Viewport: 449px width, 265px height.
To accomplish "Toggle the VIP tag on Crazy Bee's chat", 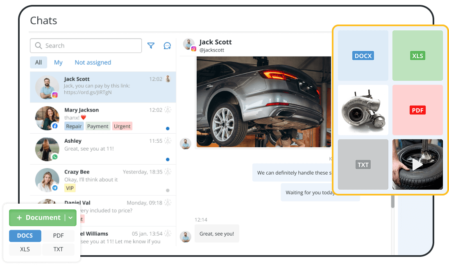I will pyautogui.click(x=70, y=188).
